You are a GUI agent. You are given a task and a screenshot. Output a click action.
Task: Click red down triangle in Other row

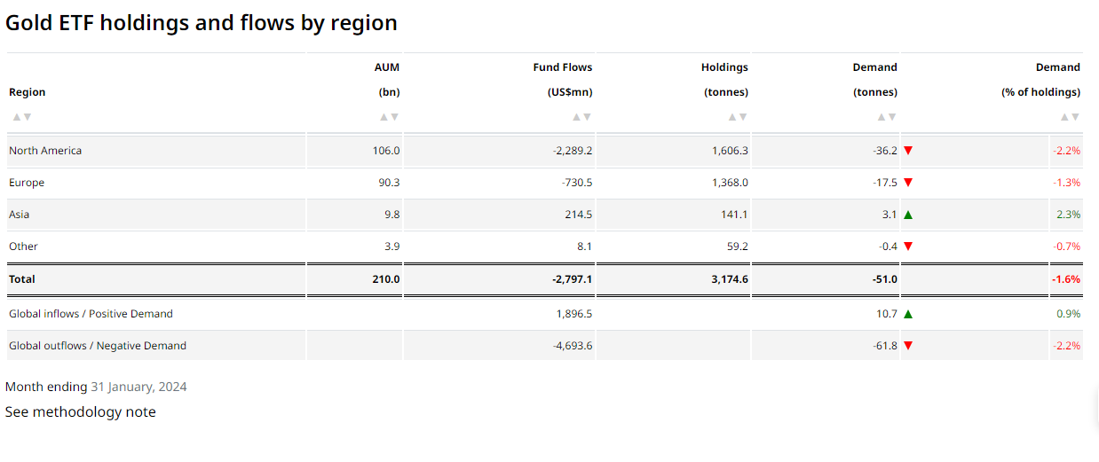pos(907,247)
